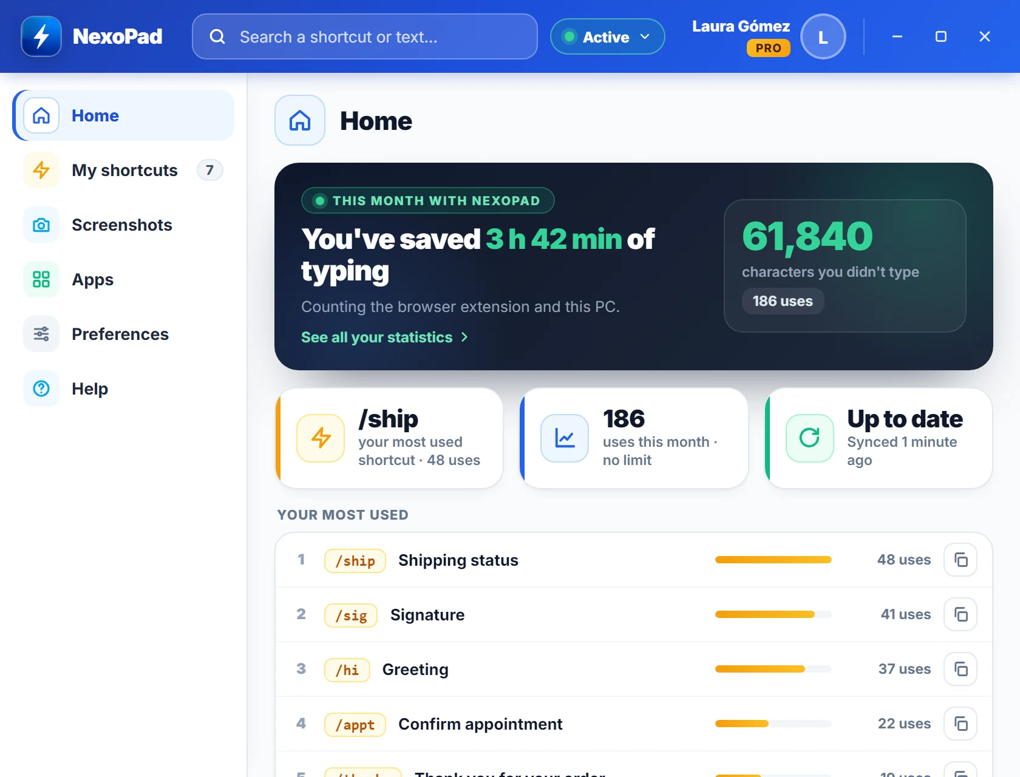Copy the Confirm appointment shortcut

pos(960,724)
